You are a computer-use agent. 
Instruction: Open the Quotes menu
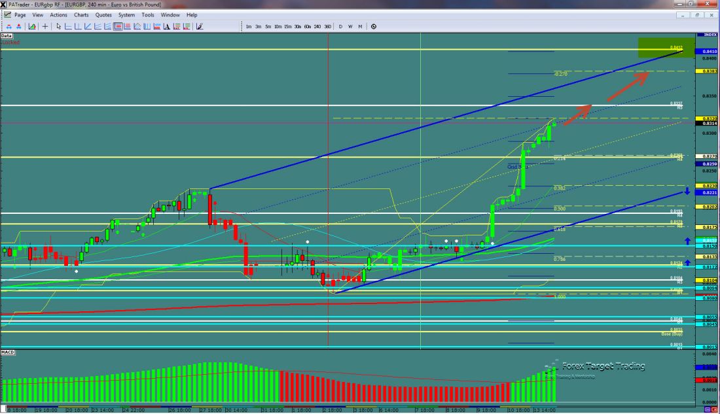(x=103, y=14)
